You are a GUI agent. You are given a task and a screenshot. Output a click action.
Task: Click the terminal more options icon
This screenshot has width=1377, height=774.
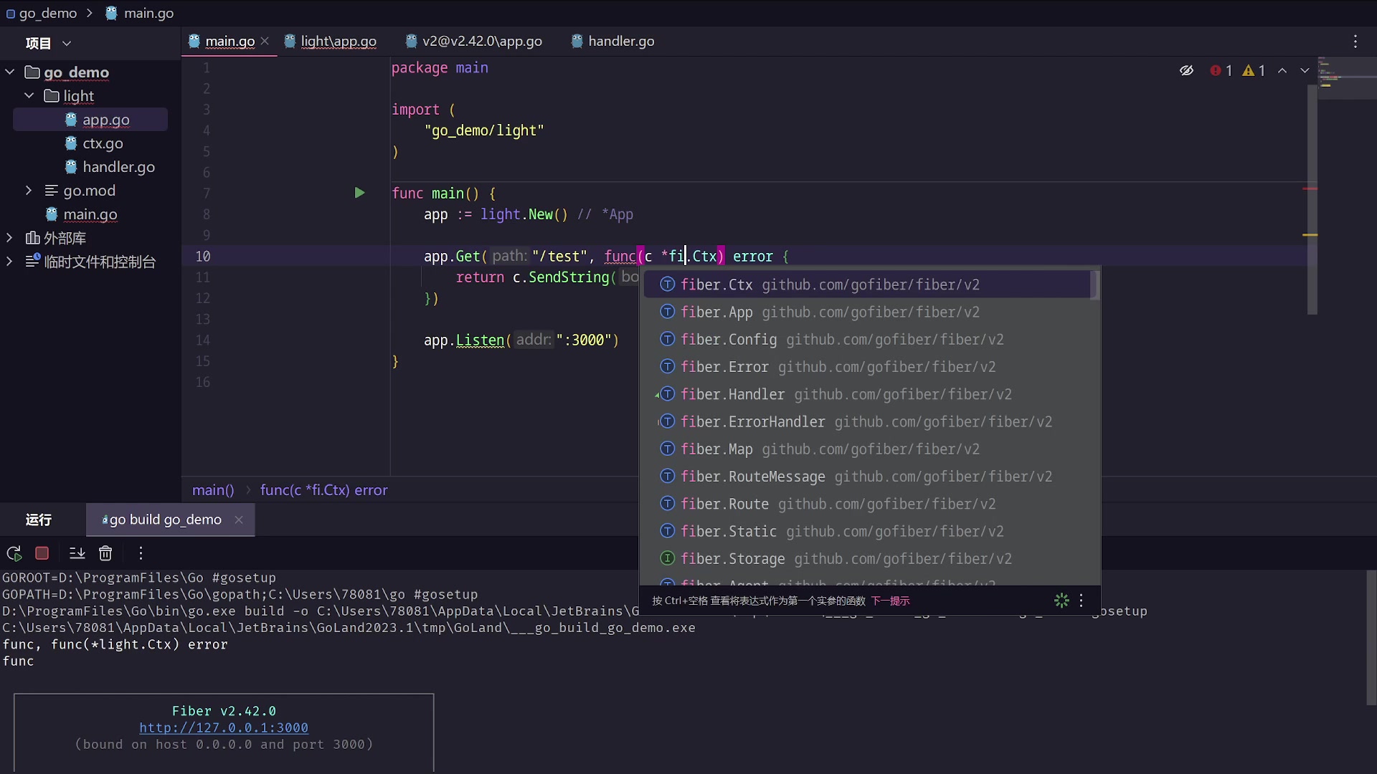coord(140,553)
